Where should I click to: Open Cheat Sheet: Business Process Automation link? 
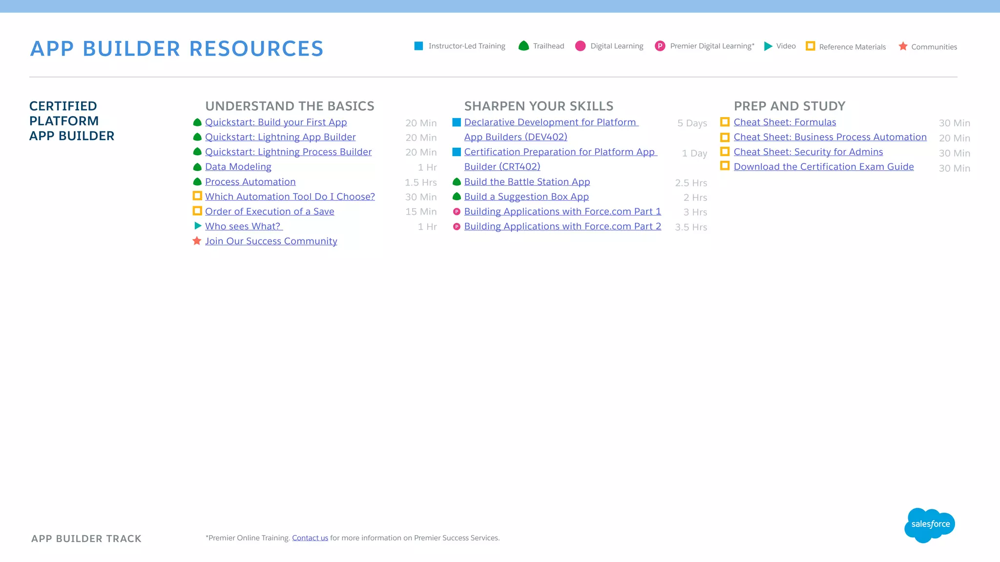(830, 137)
